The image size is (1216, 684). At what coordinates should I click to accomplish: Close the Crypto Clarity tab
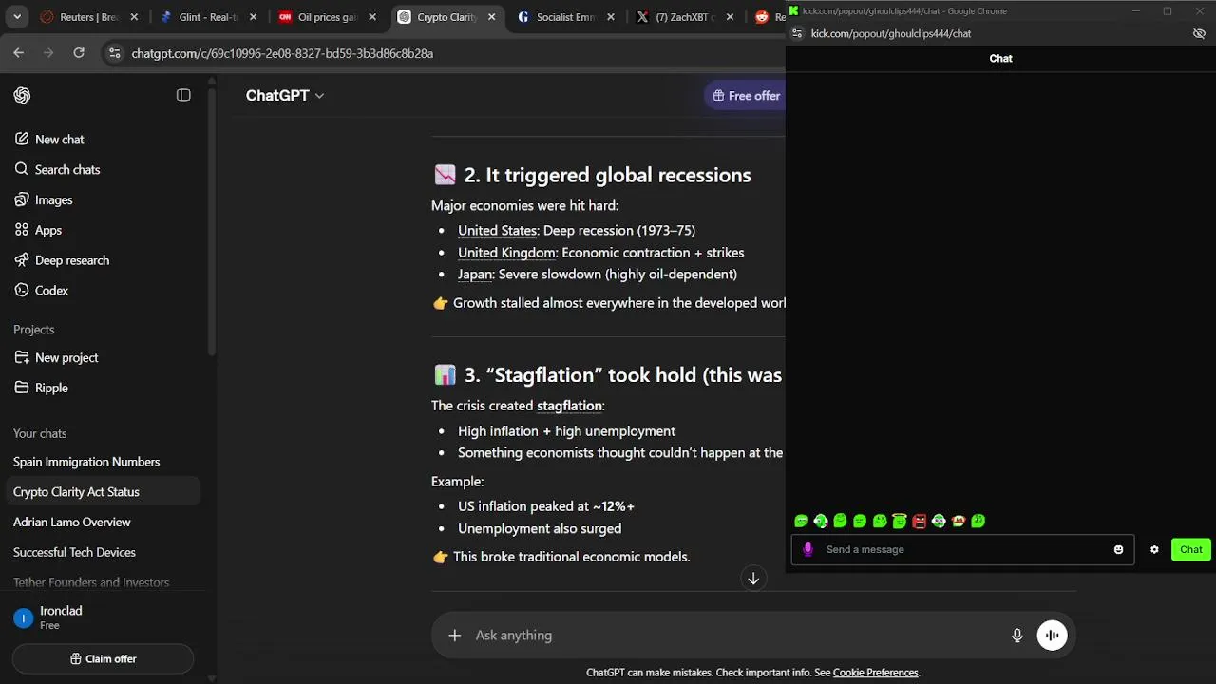point(491,17)
